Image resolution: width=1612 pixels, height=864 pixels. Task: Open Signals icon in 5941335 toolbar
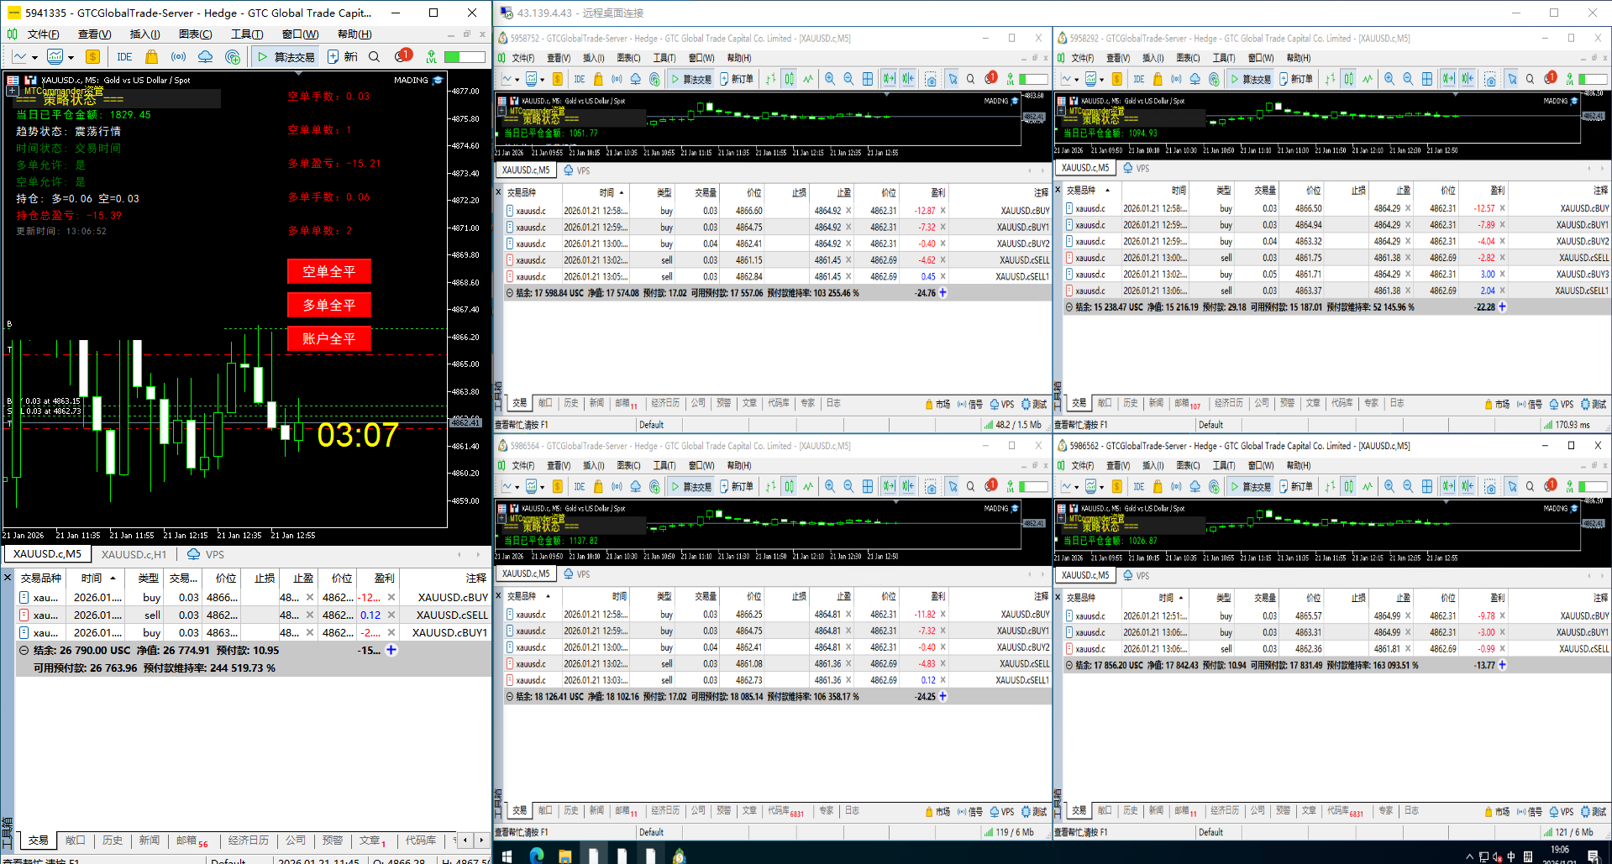pos(178,57)
